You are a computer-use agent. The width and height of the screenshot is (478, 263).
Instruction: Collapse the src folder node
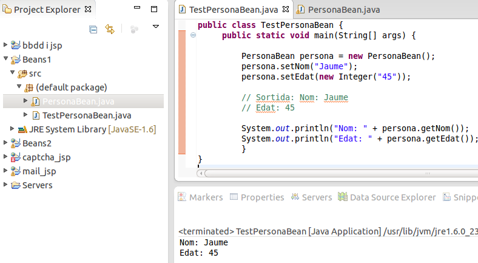[x=13, y=73]
